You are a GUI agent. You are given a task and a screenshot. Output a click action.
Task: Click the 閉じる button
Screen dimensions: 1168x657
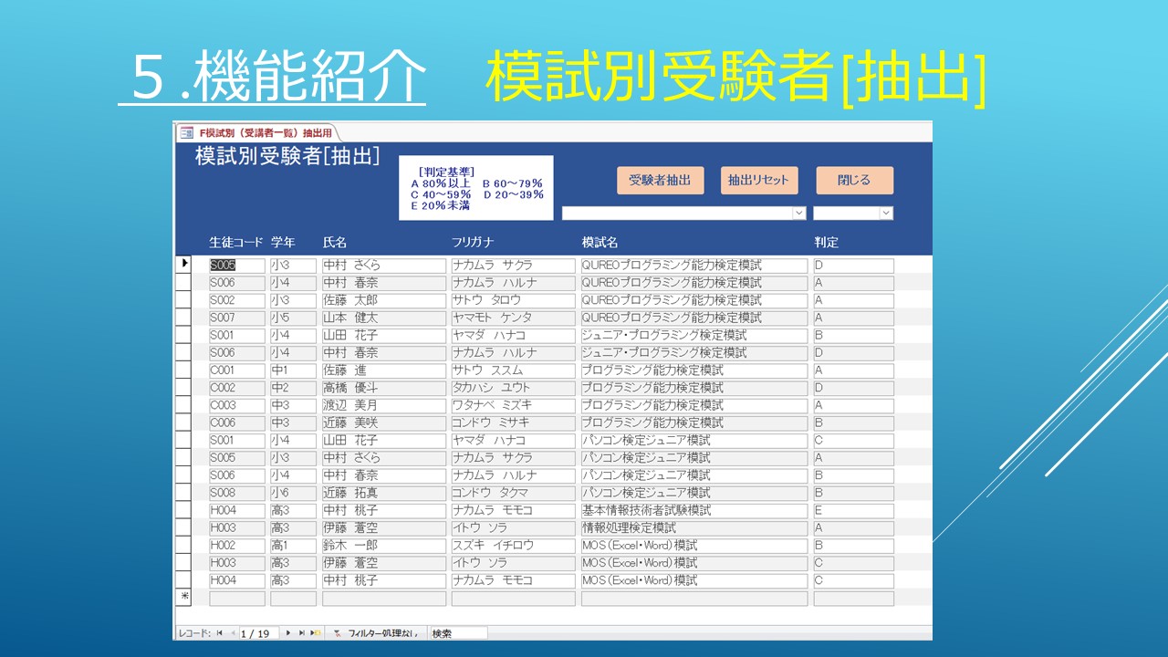click(854, 180)
